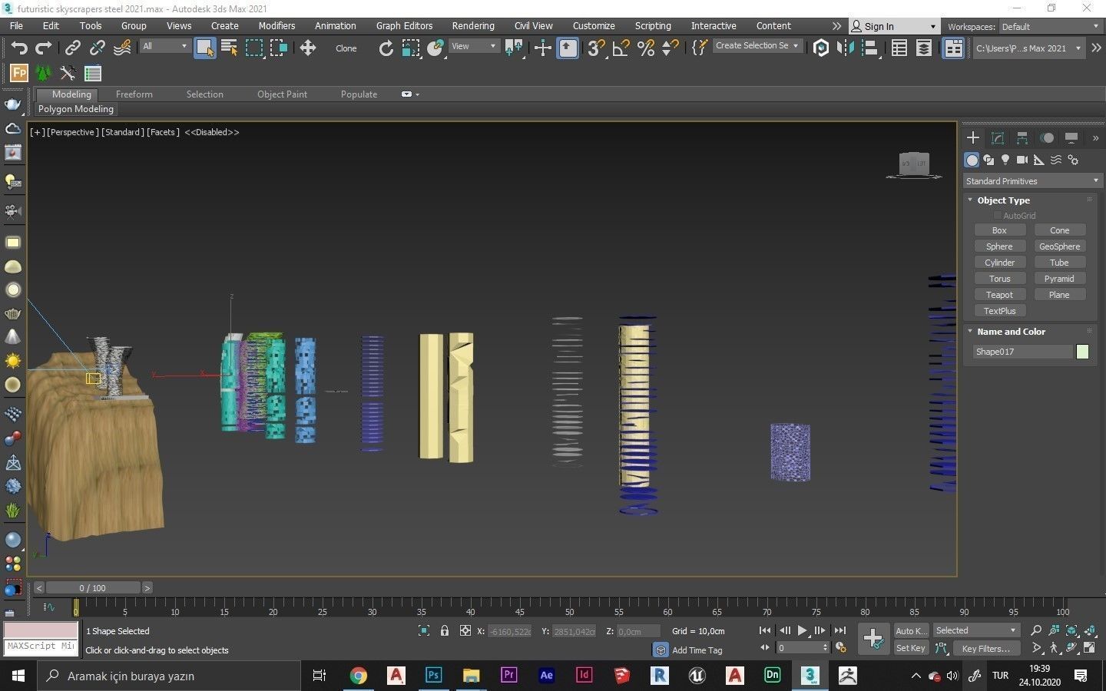
Task: Open the Selected key filter dropdown
Action: (975, 630)
